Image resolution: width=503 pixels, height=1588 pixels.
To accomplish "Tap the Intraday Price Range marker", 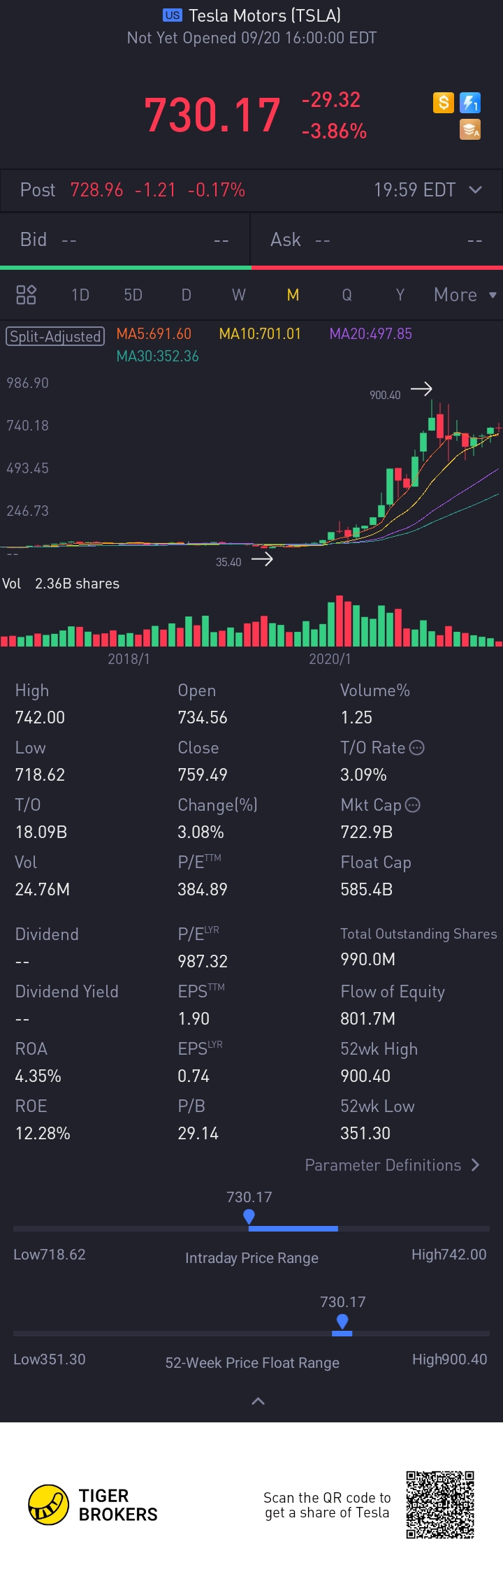I will coord(249,1217).
